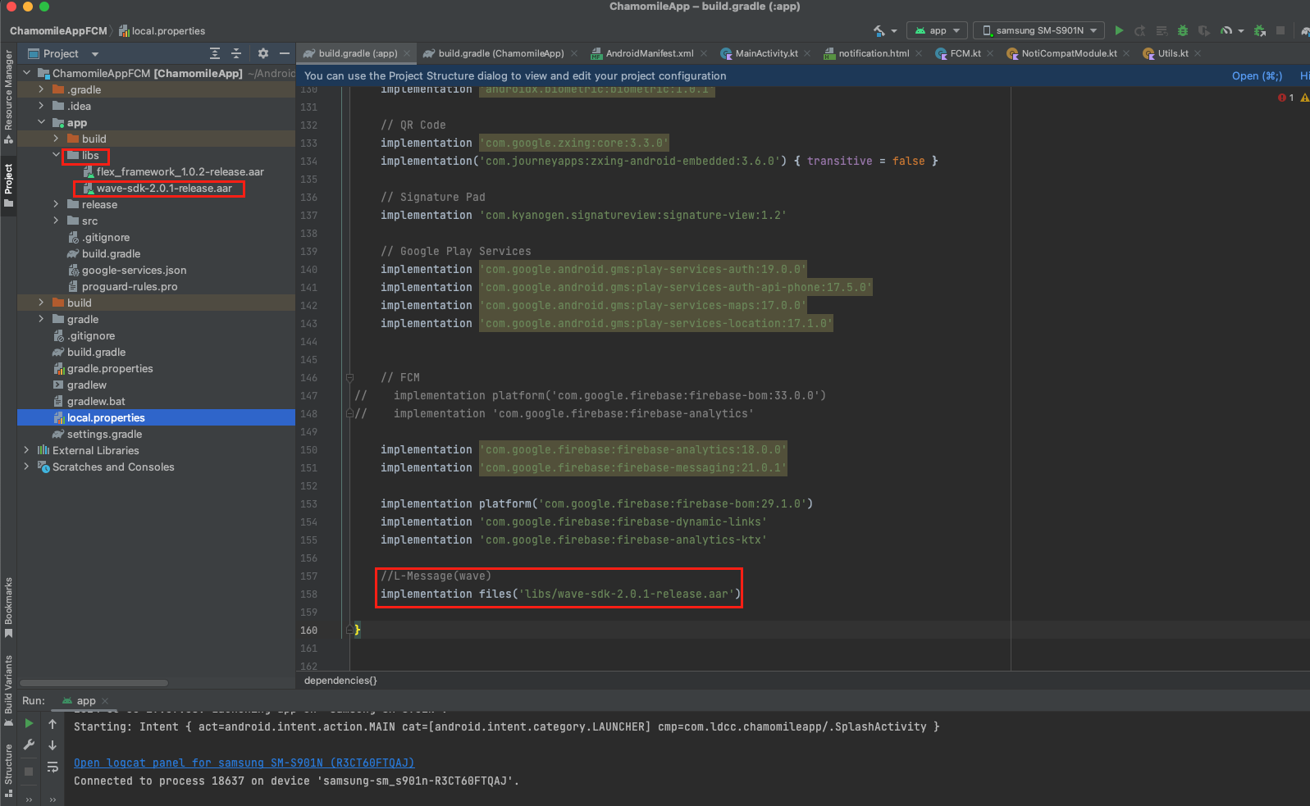Click the wrench icon in the Run panel

[x=29, y=745]
